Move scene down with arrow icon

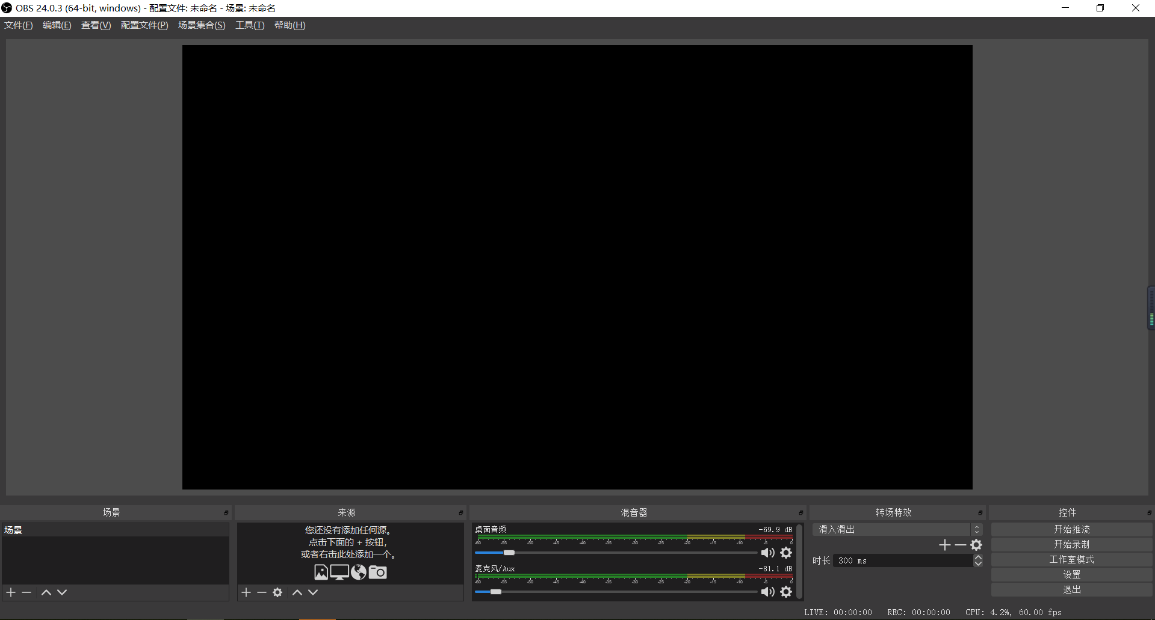pyautogui.click(x=62, y=592)
